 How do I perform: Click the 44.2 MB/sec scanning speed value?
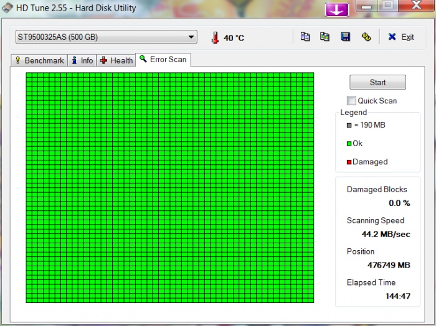click(386, 234)
